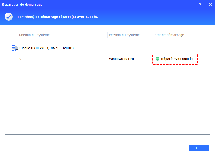Click the État de démarrage column header
Viewport: 215px width, 156px height.
[x=169, y=35]
